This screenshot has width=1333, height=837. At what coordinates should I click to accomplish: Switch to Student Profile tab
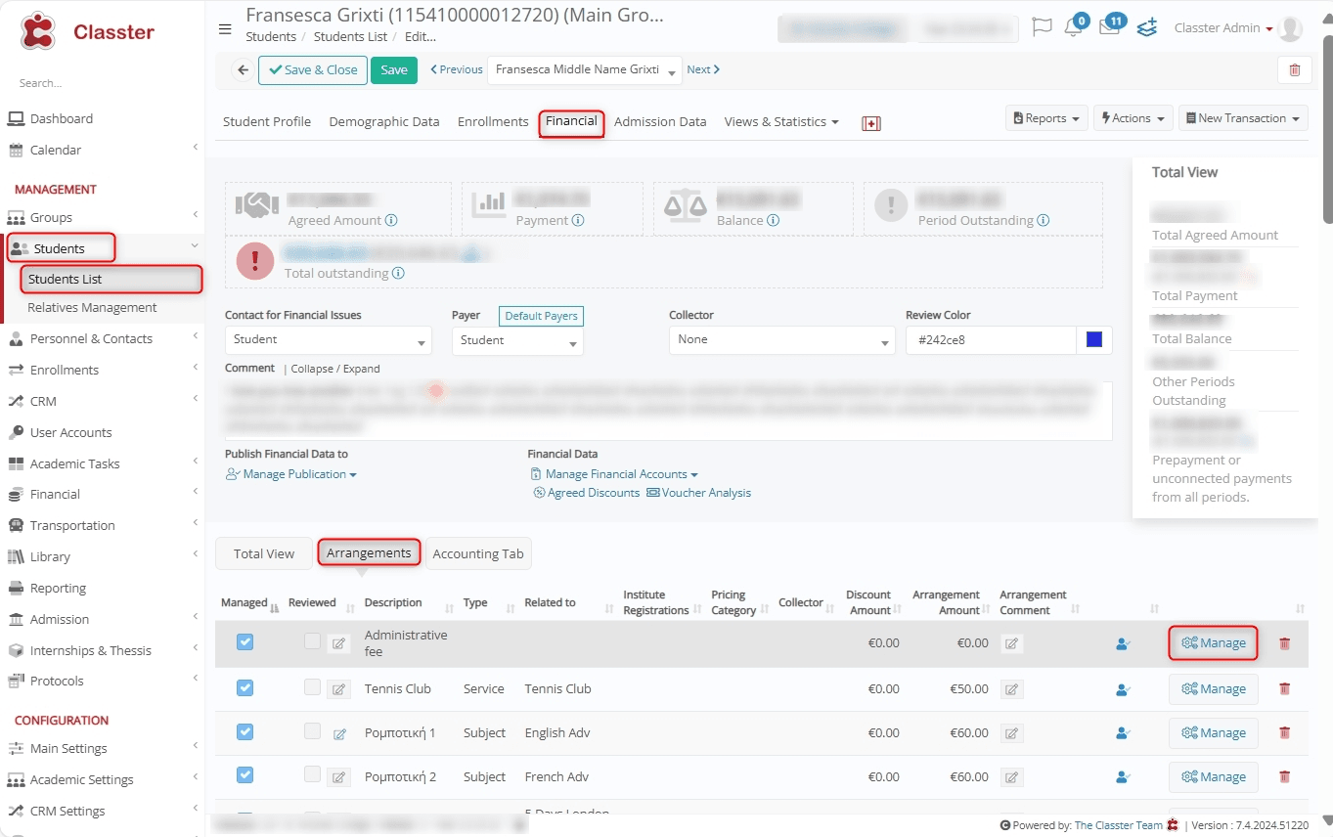267,122
